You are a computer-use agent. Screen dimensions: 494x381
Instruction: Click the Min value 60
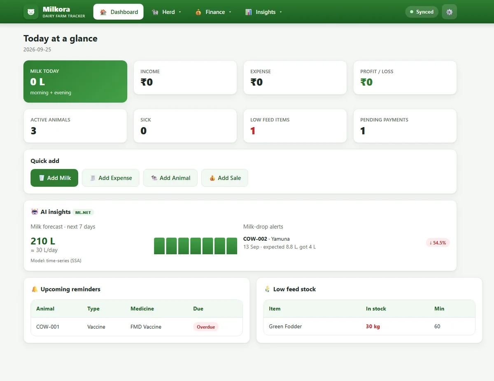click(x=437, y=326)
